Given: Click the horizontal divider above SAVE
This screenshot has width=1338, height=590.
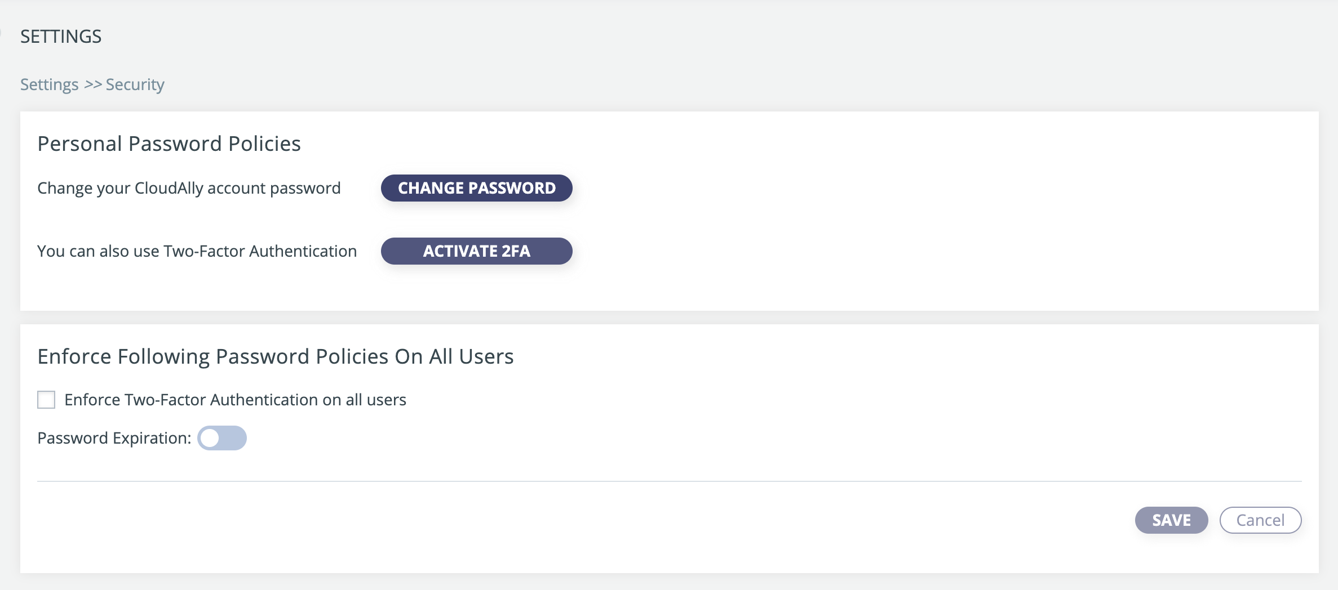Looking at the screenshot, I should click(x=670, y=481).
